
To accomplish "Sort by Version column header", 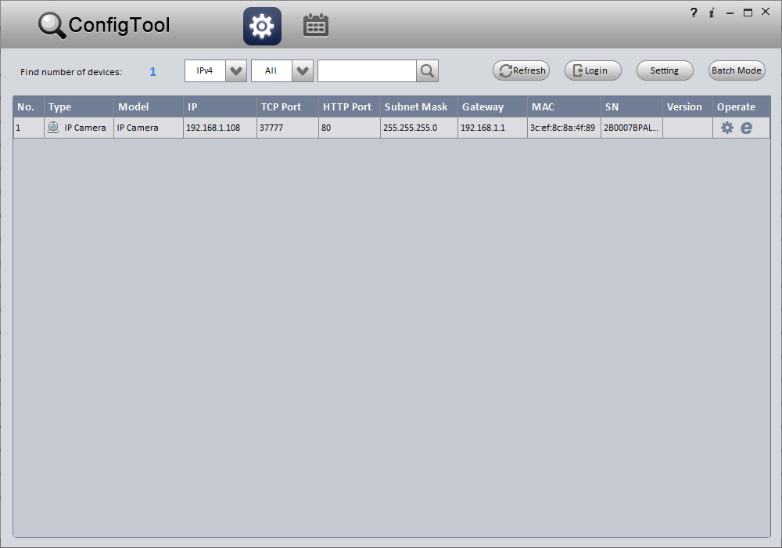I will 687,106.
